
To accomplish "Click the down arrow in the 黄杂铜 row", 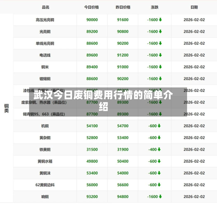I will pos(159,137).
